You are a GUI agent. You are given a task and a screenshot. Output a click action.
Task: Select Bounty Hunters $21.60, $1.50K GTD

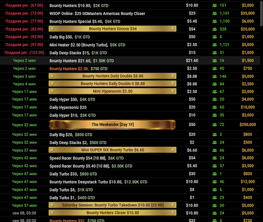[82, 61]
